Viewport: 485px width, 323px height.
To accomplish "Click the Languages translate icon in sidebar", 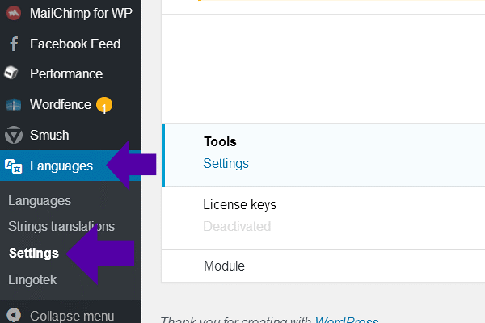I will click(x=13, y=166).
